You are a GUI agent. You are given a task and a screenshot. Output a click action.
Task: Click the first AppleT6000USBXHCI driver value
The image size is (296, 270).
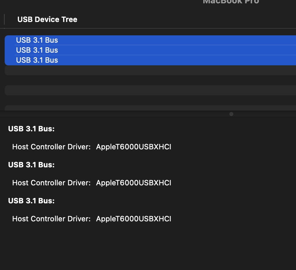[x=133, y=147]
